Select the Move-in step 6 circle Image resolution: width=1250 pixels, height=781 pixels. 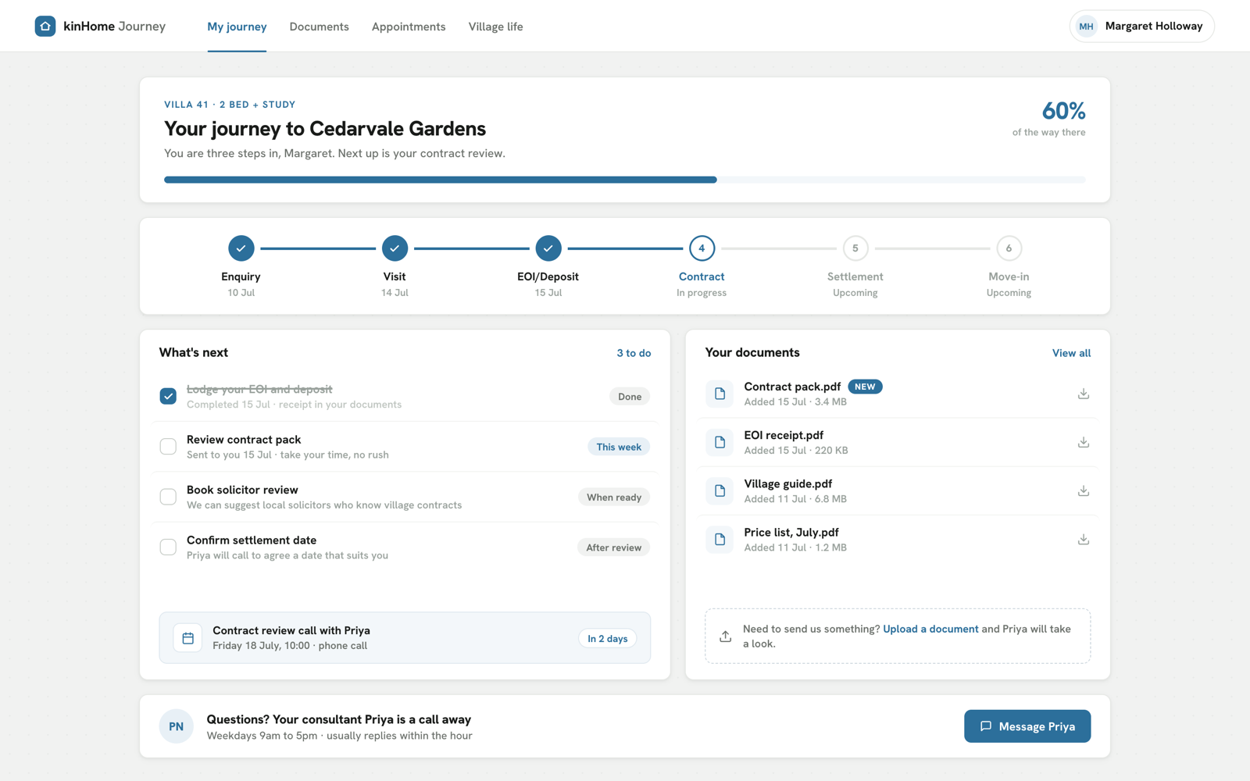pos(1009,248)
